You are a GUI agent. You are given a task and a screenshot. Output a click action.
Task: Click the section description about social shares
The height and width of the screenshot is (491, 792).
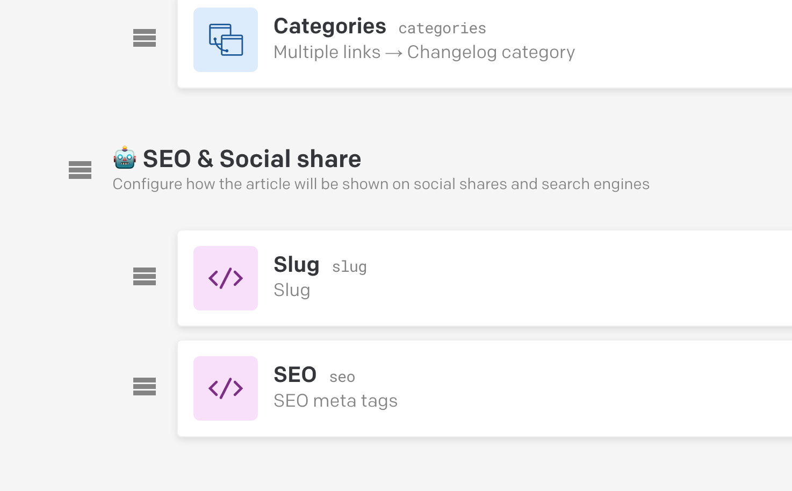coord(381,184)
